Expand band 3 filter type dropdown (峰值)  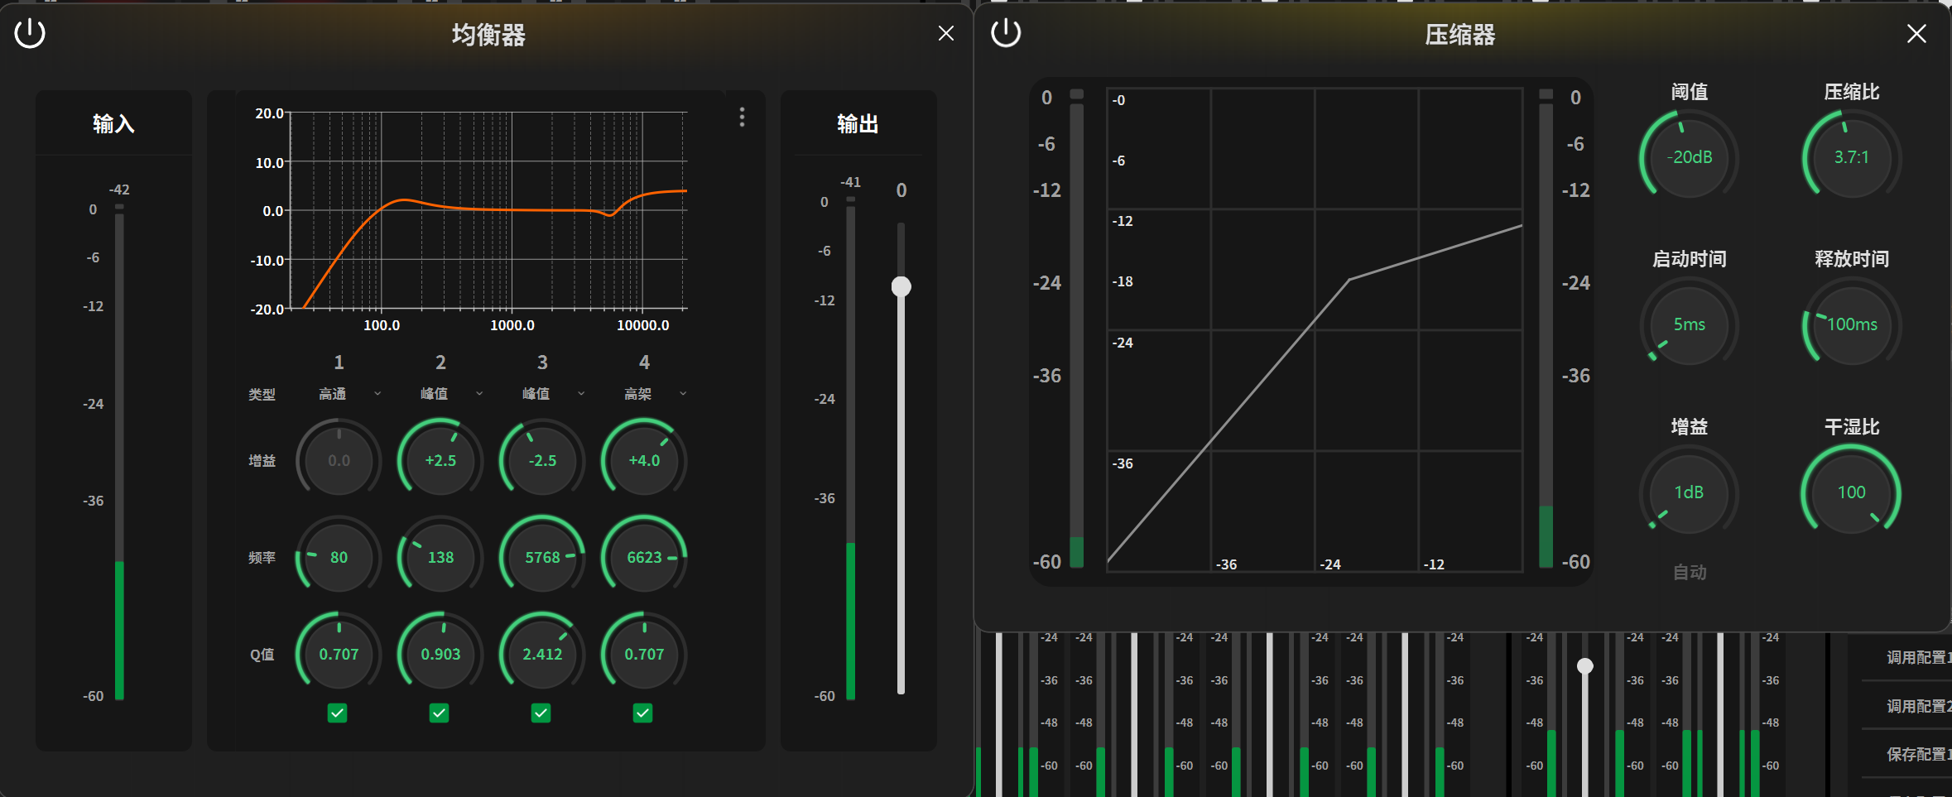[553, 394]
